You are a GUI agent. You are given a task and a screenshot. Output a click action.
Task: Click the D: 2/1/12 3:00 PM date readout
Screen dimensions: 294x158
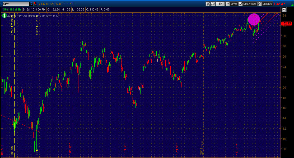(34, 9)
